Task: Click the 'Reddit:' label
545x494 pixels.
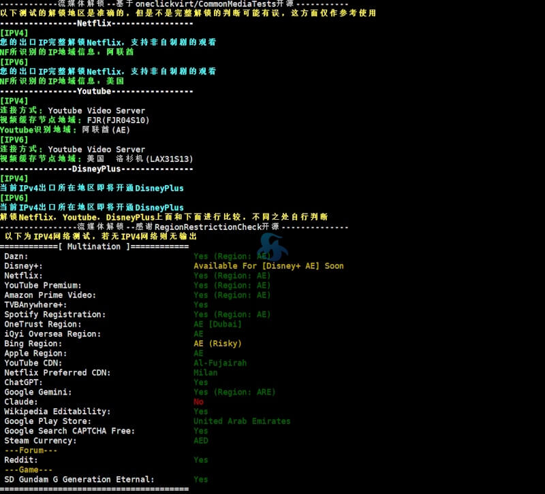Action: click(21, 460)
